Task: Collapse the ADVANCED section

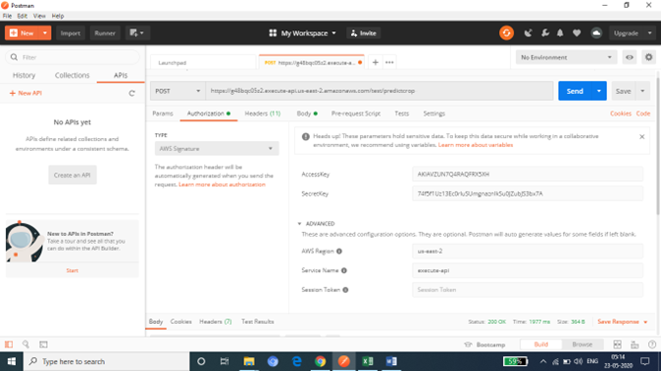Action: coord(316,224)
